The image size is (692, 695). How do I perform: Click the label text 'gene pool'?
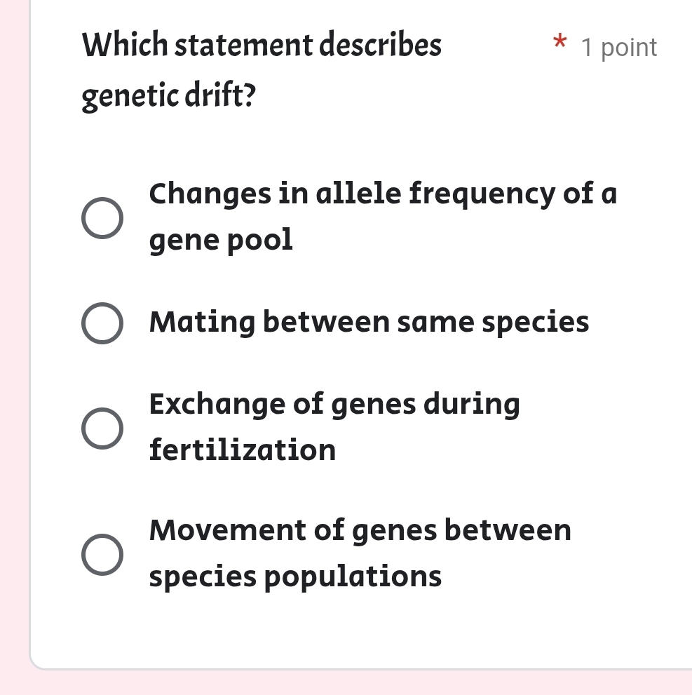221,239
